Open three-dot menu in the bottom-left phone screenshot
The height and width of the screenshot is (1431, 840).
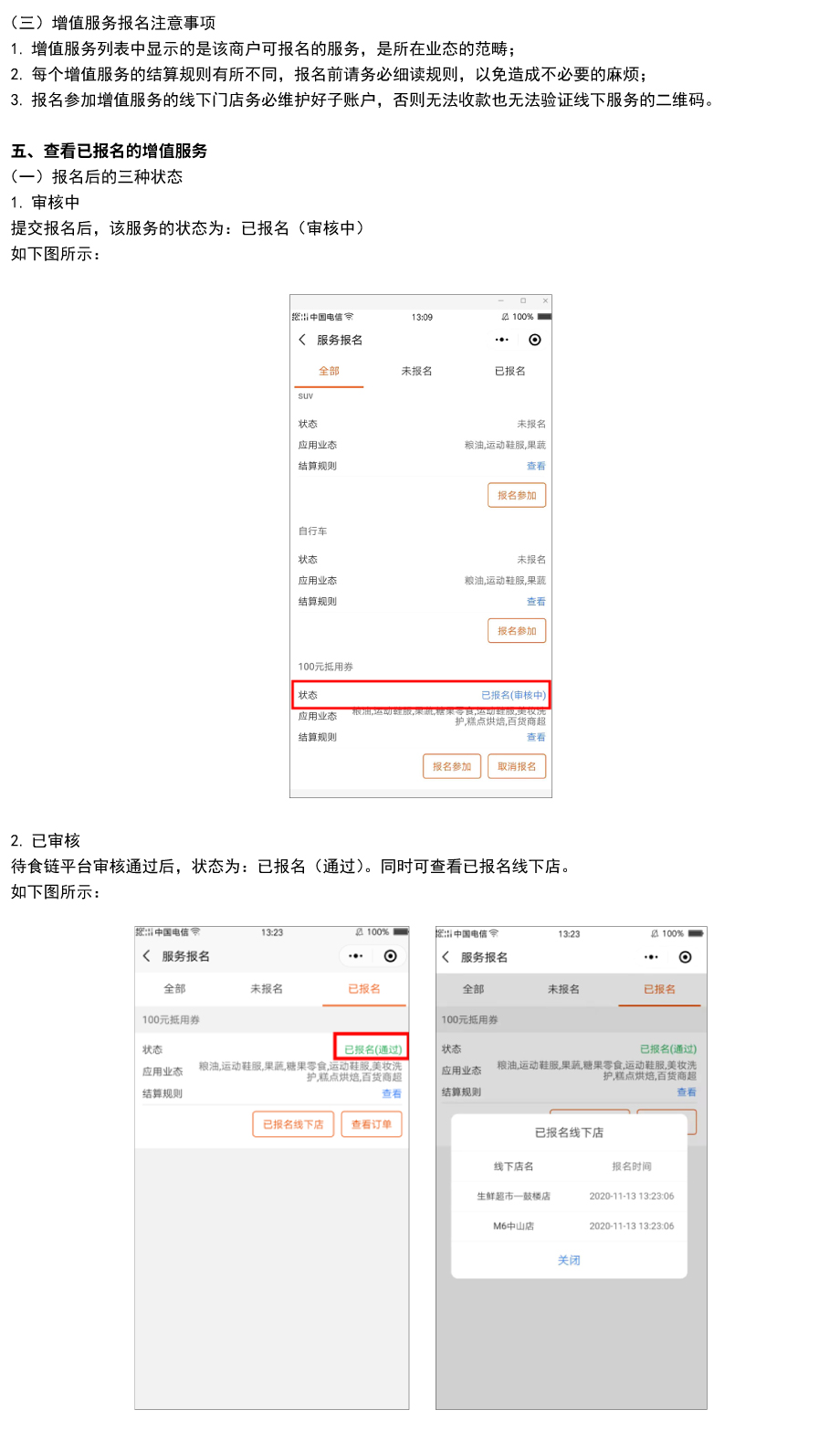(356, 956)
